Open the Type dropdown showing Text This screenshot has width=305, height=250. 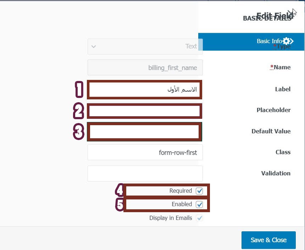click(x=145, y=47)
